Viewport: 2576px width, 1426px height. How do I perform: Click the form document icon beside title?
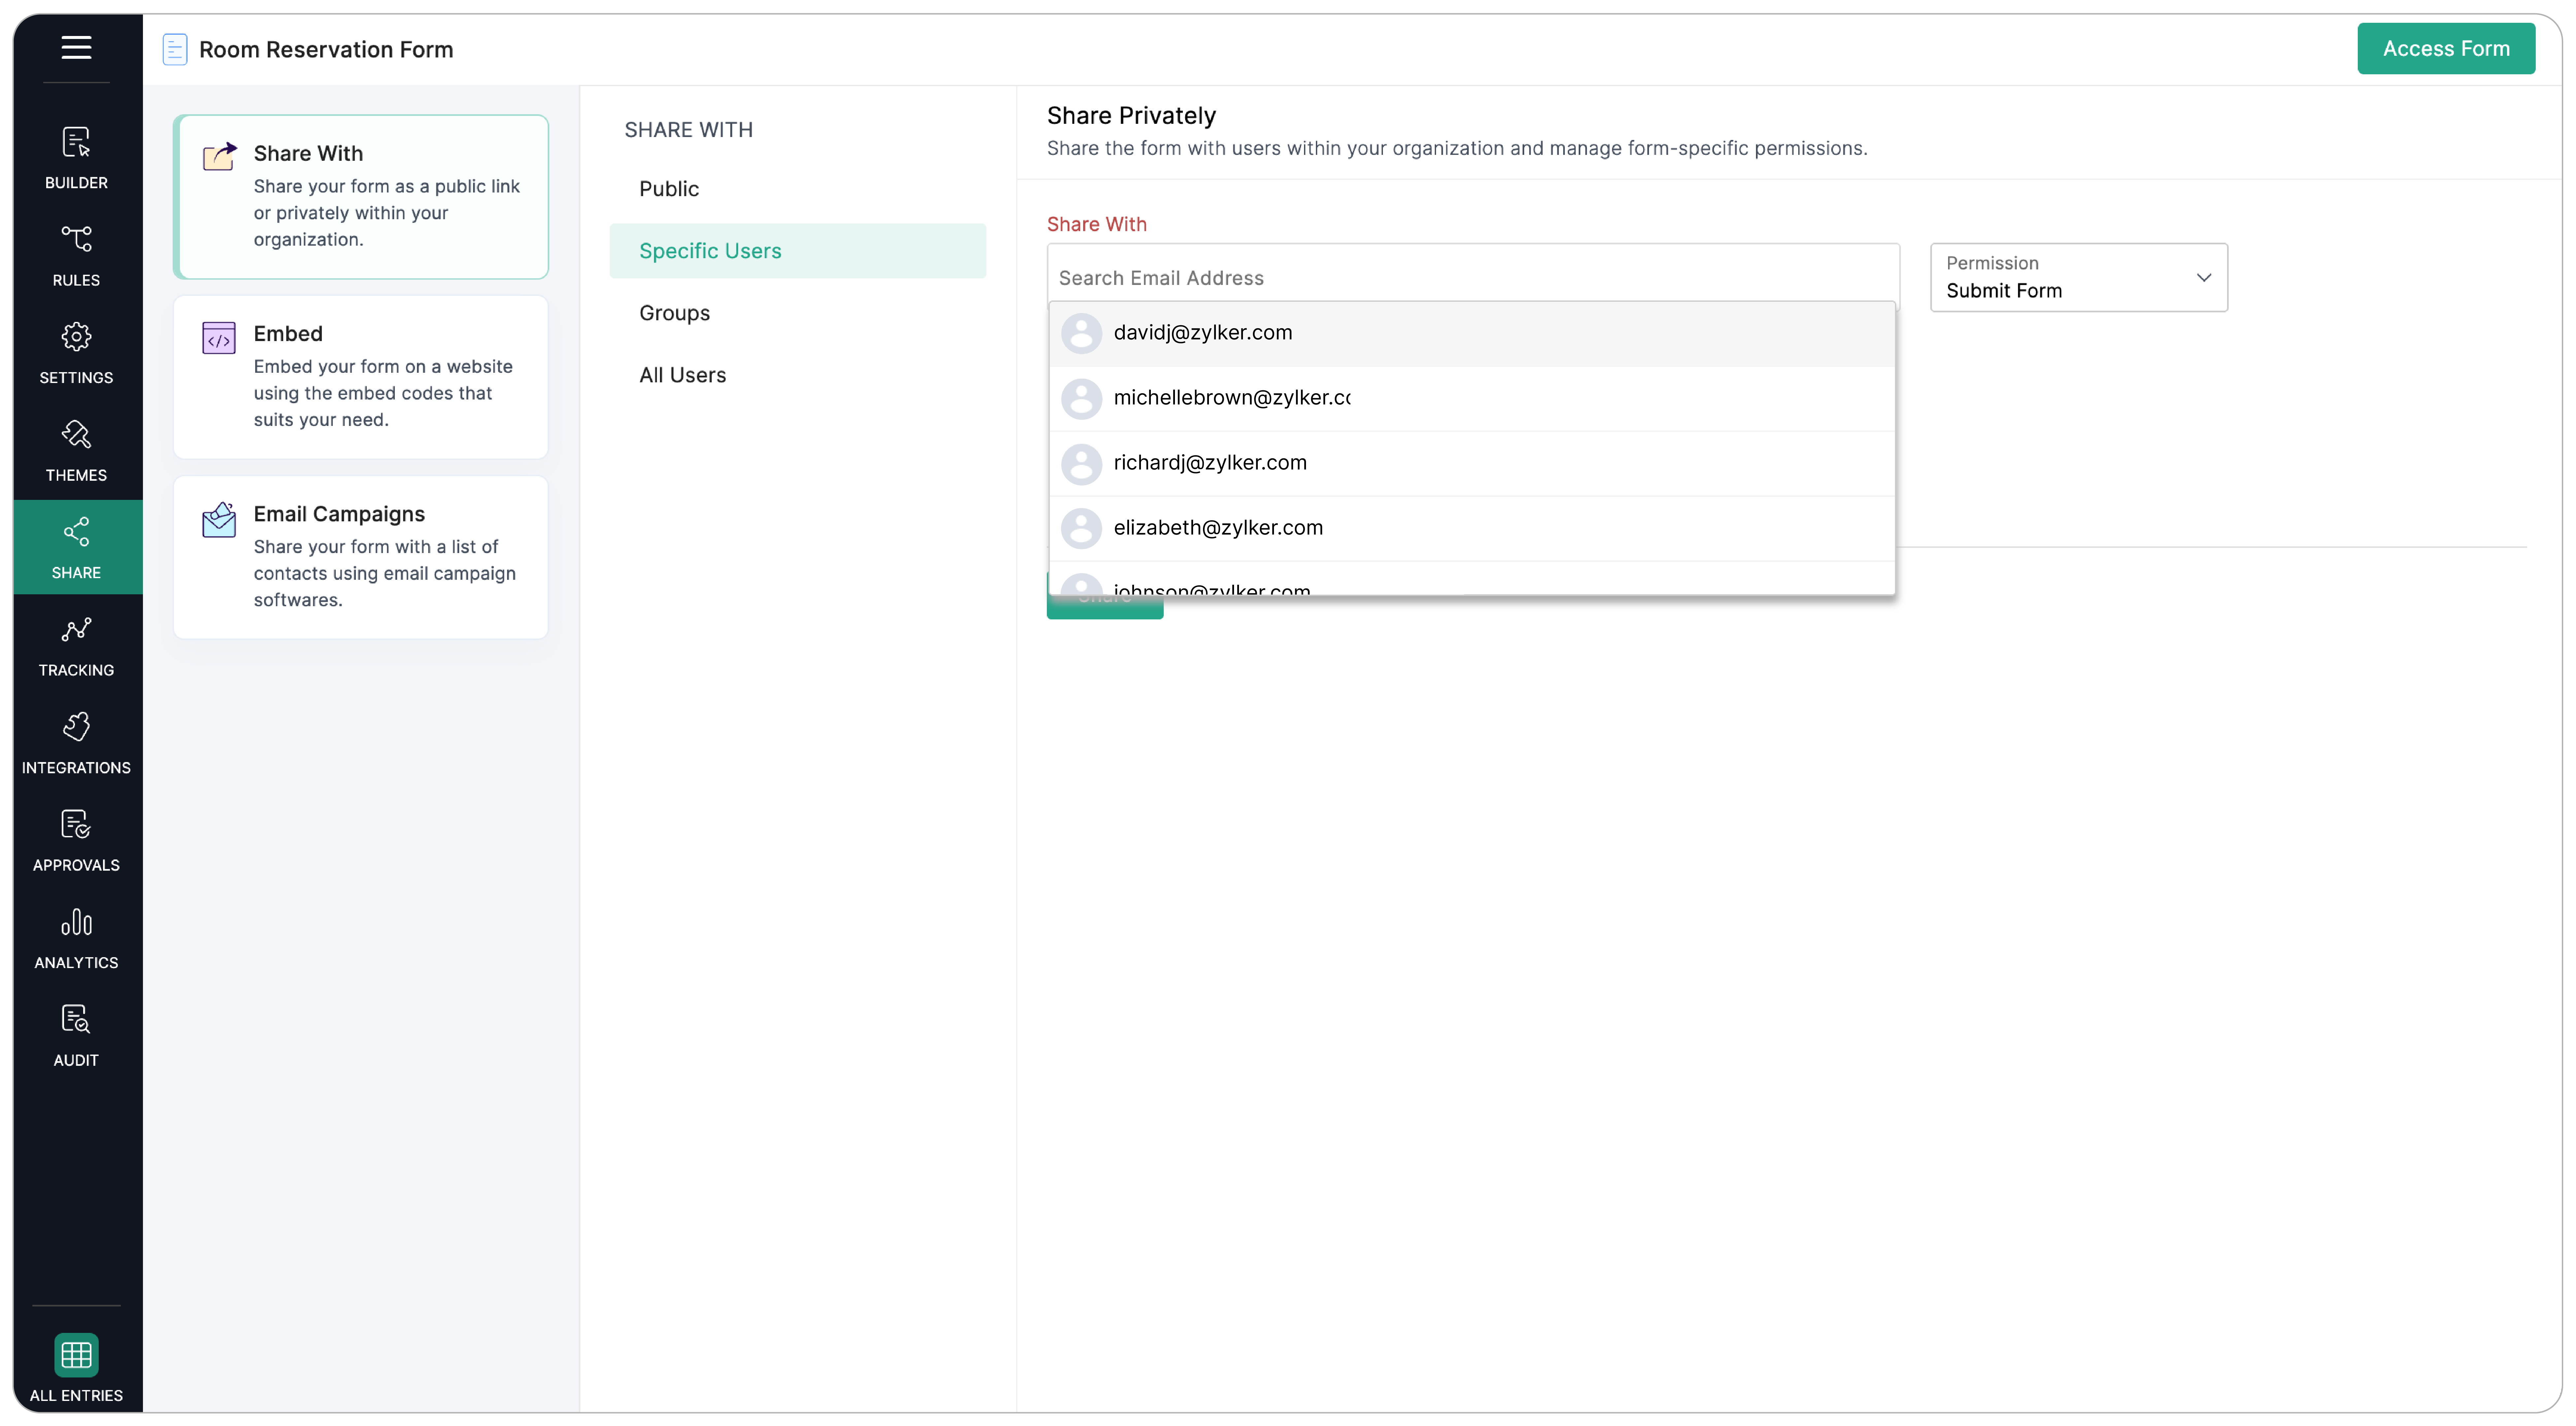(175, 49)
